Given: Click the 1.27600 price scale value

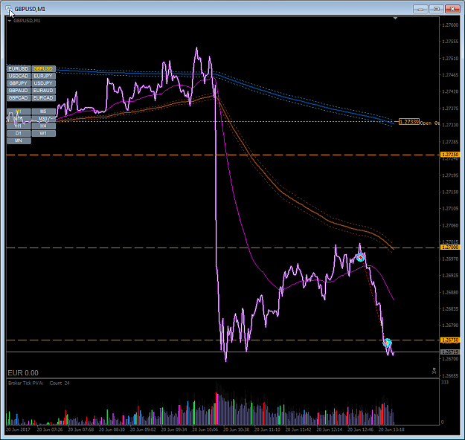Looking at the screenshot, I should coord(450,25).
